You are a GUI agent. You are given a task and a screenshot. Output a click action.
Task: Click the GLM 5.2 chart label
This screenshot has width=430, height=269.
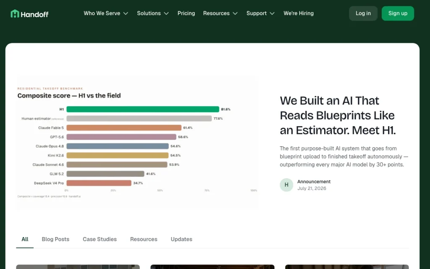click(x=57, y=174)
